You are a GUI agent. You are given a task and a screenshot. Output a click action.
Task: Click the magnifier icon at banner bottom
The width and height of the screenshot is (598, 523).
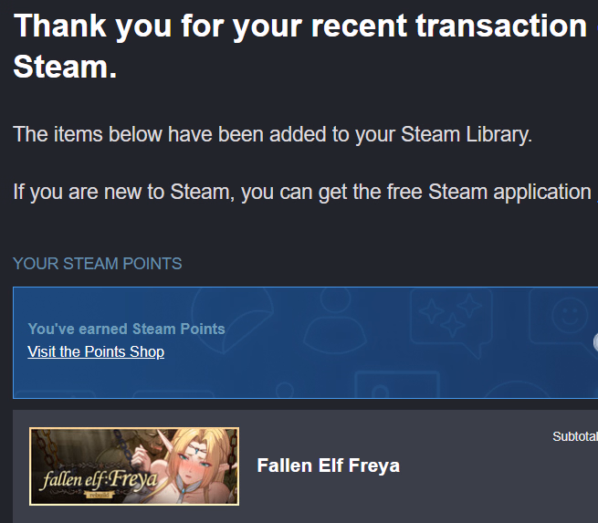[x=285, y=391]
